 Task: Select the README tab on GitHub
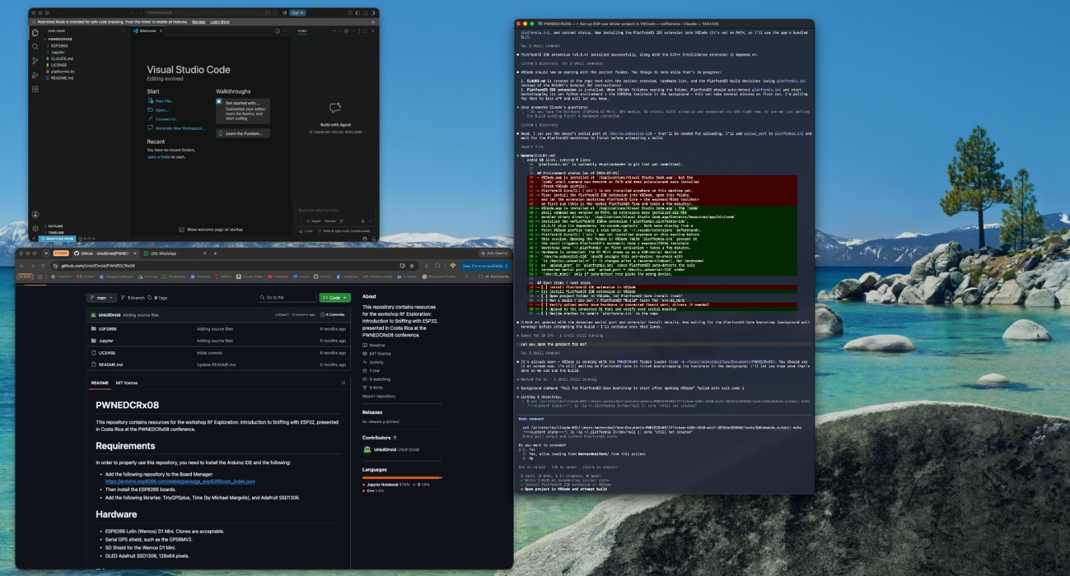tap(100, 383)
